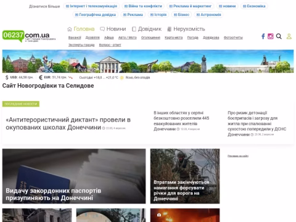Select the Історія topic chip

tap(158, 15)
